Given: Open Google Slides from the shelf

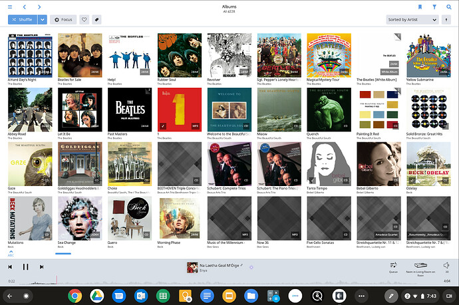Looking at the screenshot, I should point(230,296).
